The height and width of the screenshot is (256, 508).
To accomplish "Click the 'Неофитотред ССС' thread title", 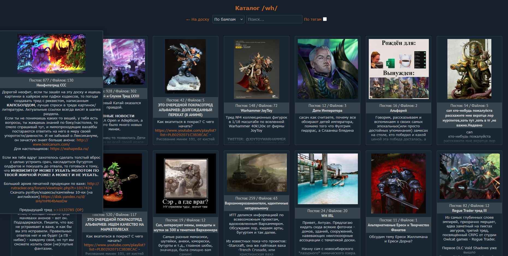I will 51,85.
